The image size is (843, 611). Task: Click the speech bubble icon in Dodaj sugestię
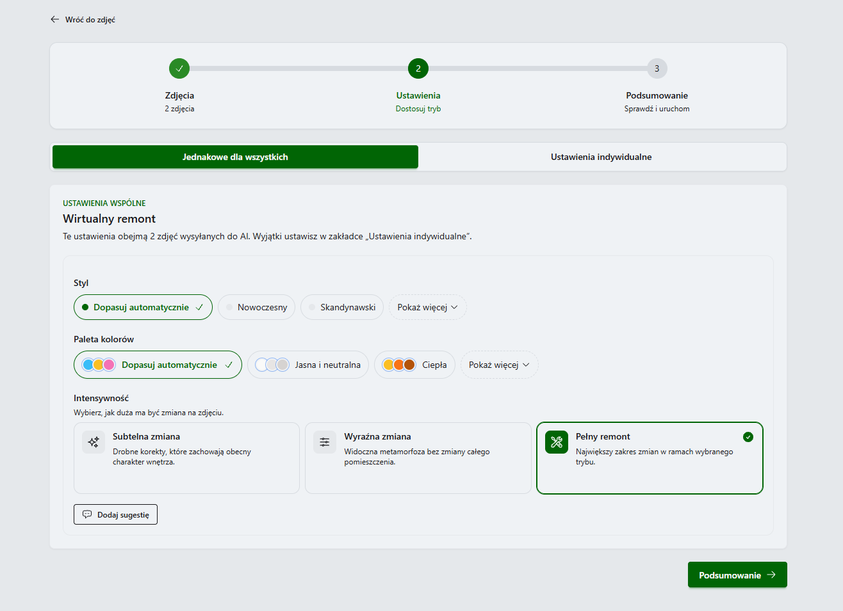[87, 514]
